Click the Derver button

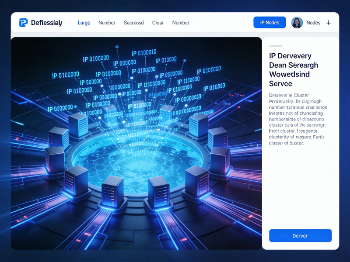[x=300, y=235]
